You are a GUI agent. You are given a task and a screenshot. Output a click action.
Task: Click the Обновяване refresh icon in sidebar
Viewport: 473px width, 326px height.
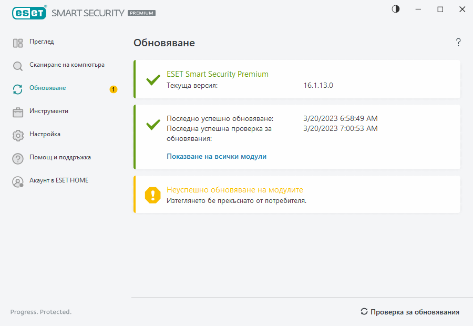click(17, 88)
